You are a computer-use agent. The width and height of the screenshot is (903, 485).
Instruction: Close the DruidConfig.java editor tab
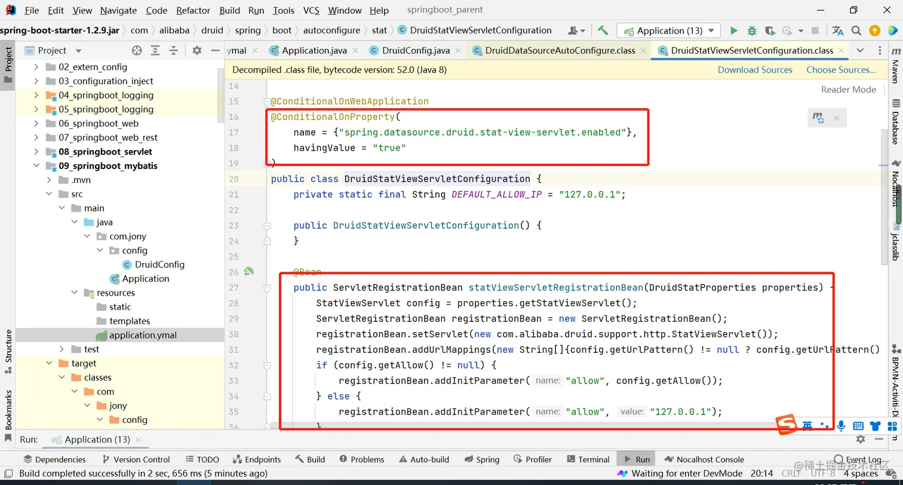point(459,51)
